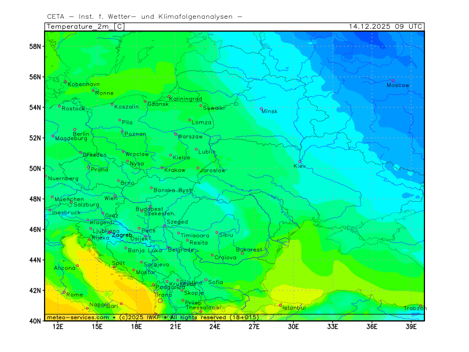Select the Zagreb city label
Image resolution: width=469 pixels, height=352 pixels.
click(x=122, y=235)
